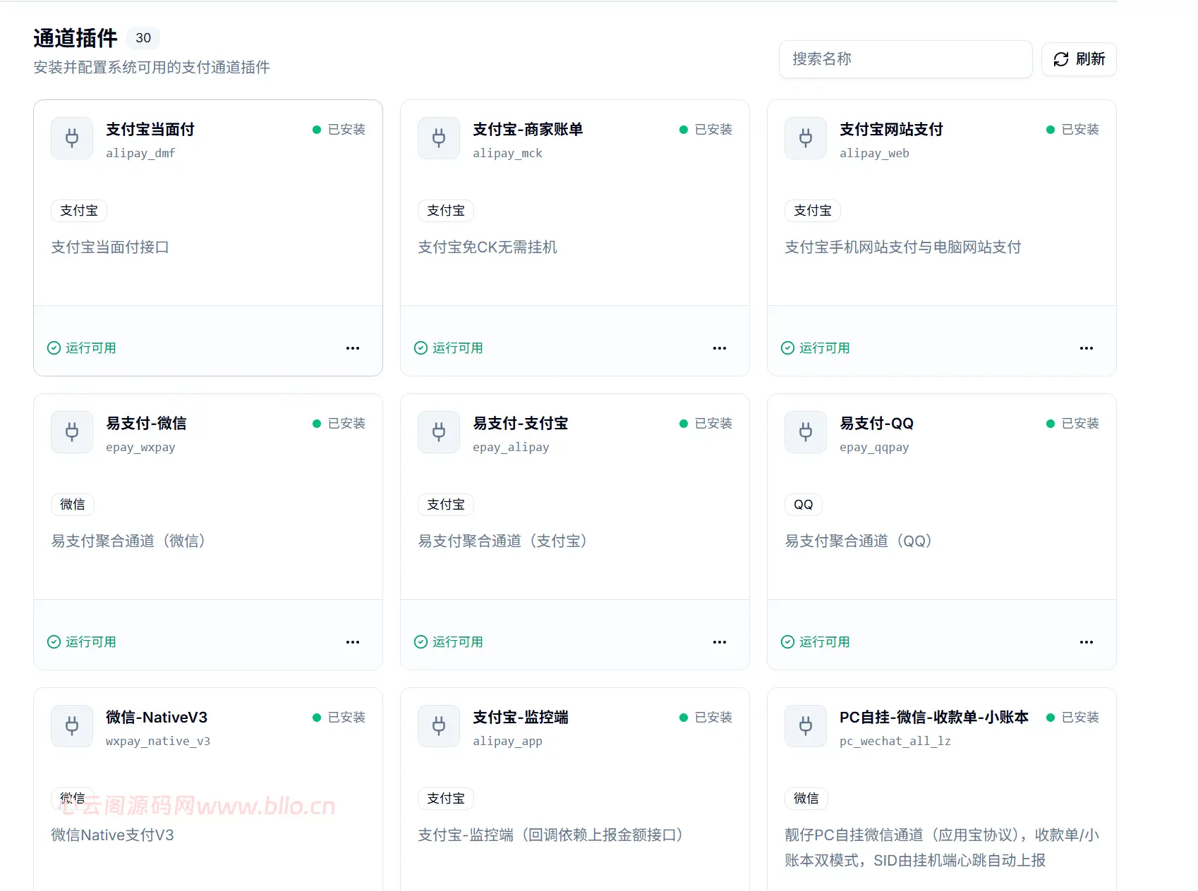Click the 运行可用 check icon on 易支付-微信

[x=54, y=641]
